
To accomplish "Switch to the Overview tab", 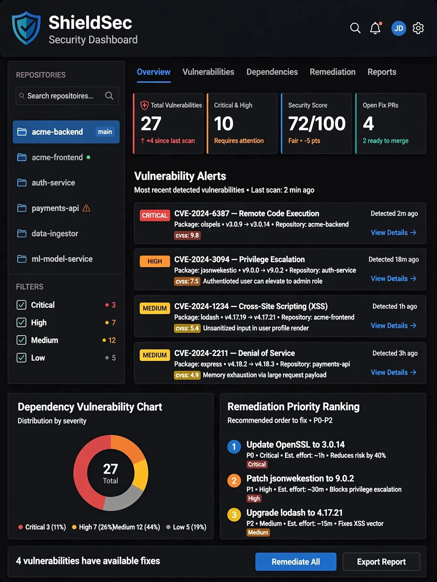I will 153,72.
